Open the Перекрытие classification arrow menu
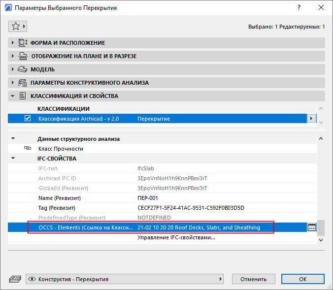The width and height of the screenshot is (333, 290). point(311,119)
